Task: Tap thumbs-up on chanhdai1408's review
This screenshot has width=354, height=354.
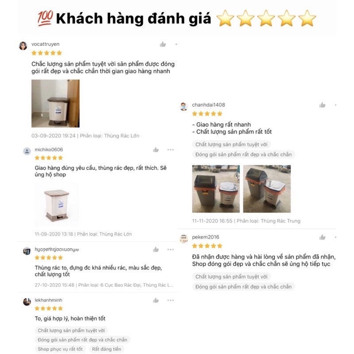Action: tap(322, 105)
